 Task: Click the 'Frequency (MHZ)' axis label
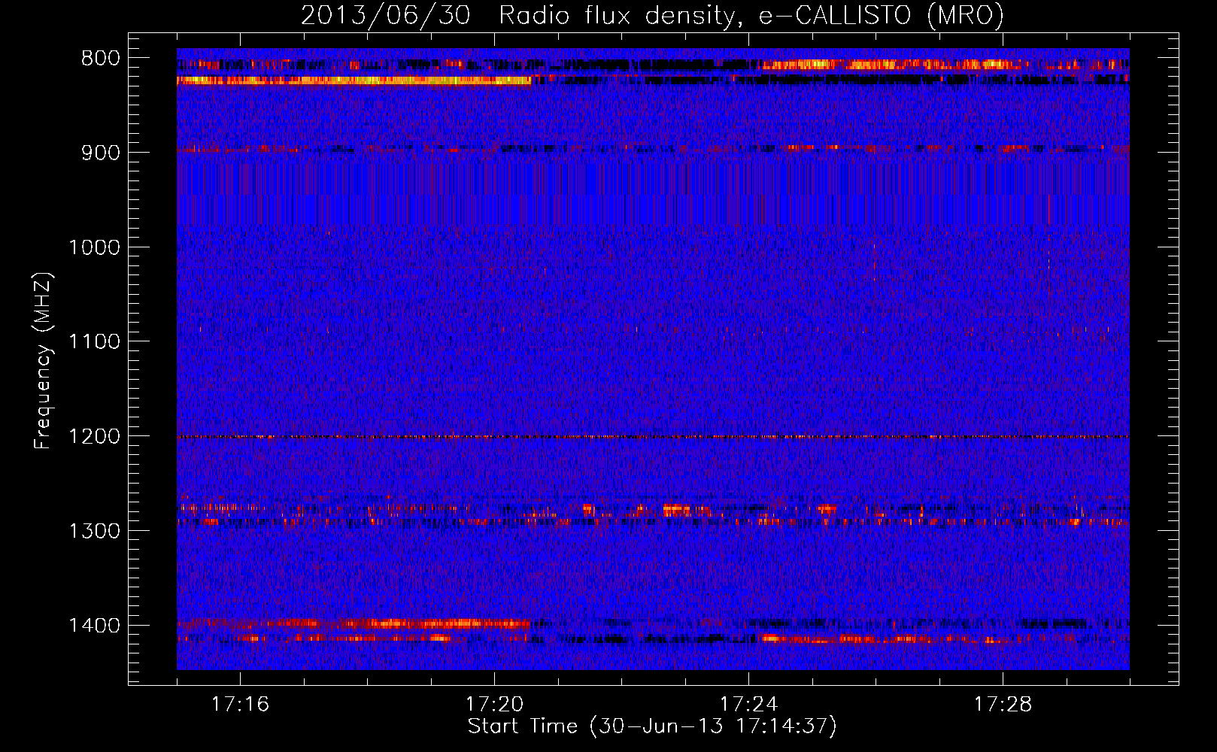[43, 361]
